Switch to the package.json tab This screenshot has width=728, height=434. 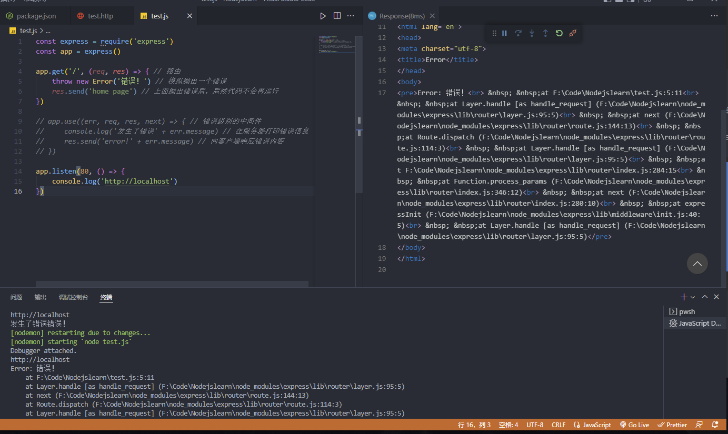pos(35,16)
